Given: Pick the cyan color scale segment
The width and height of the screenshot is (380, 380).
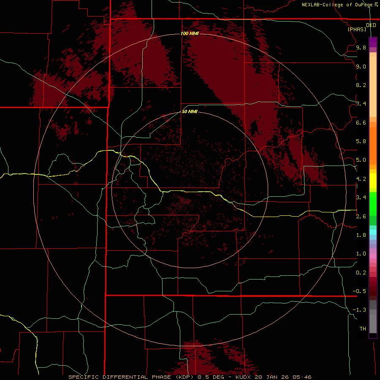Looking at the screenshot, I should [x=373, y=232].
